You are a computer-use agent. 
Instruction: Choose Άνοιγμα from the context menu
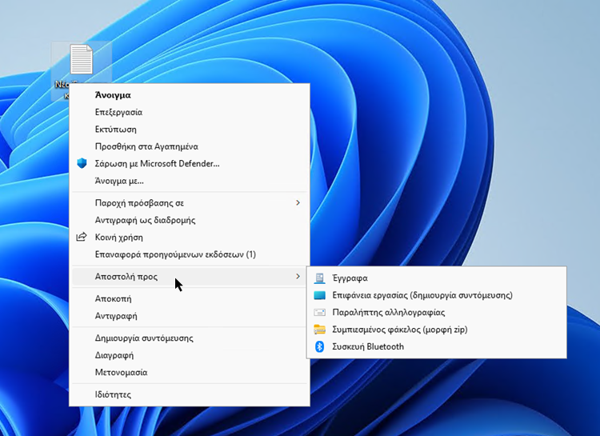click(x=190, y=95)
